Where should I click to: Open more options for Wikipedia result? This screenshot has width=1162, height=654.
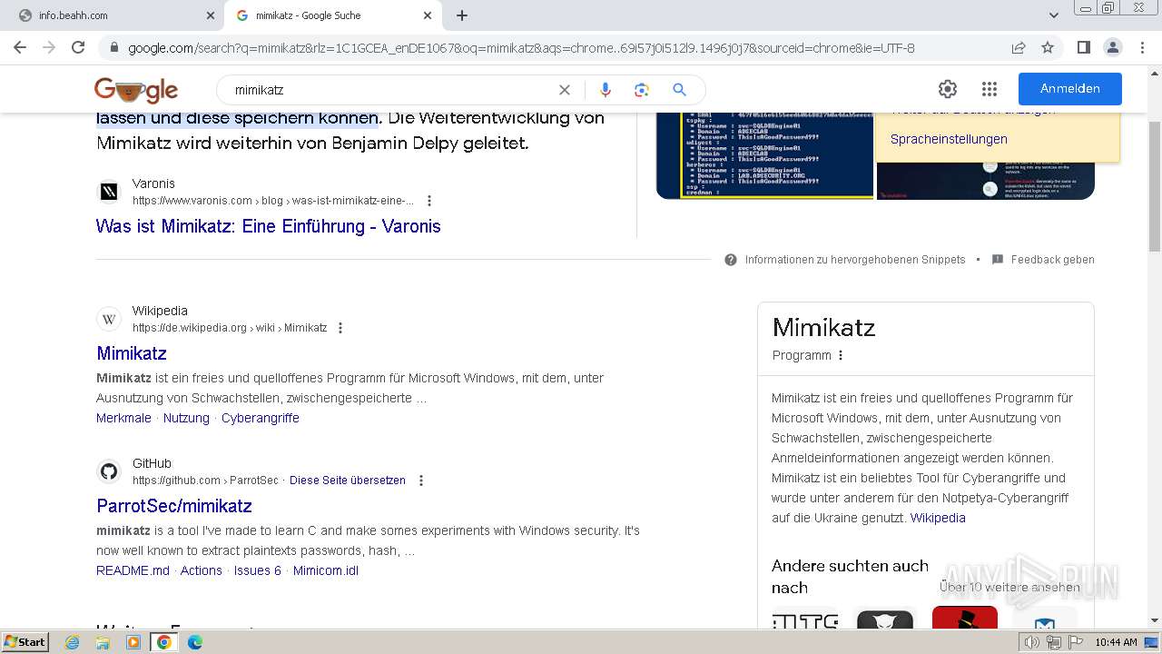[340, 328]
